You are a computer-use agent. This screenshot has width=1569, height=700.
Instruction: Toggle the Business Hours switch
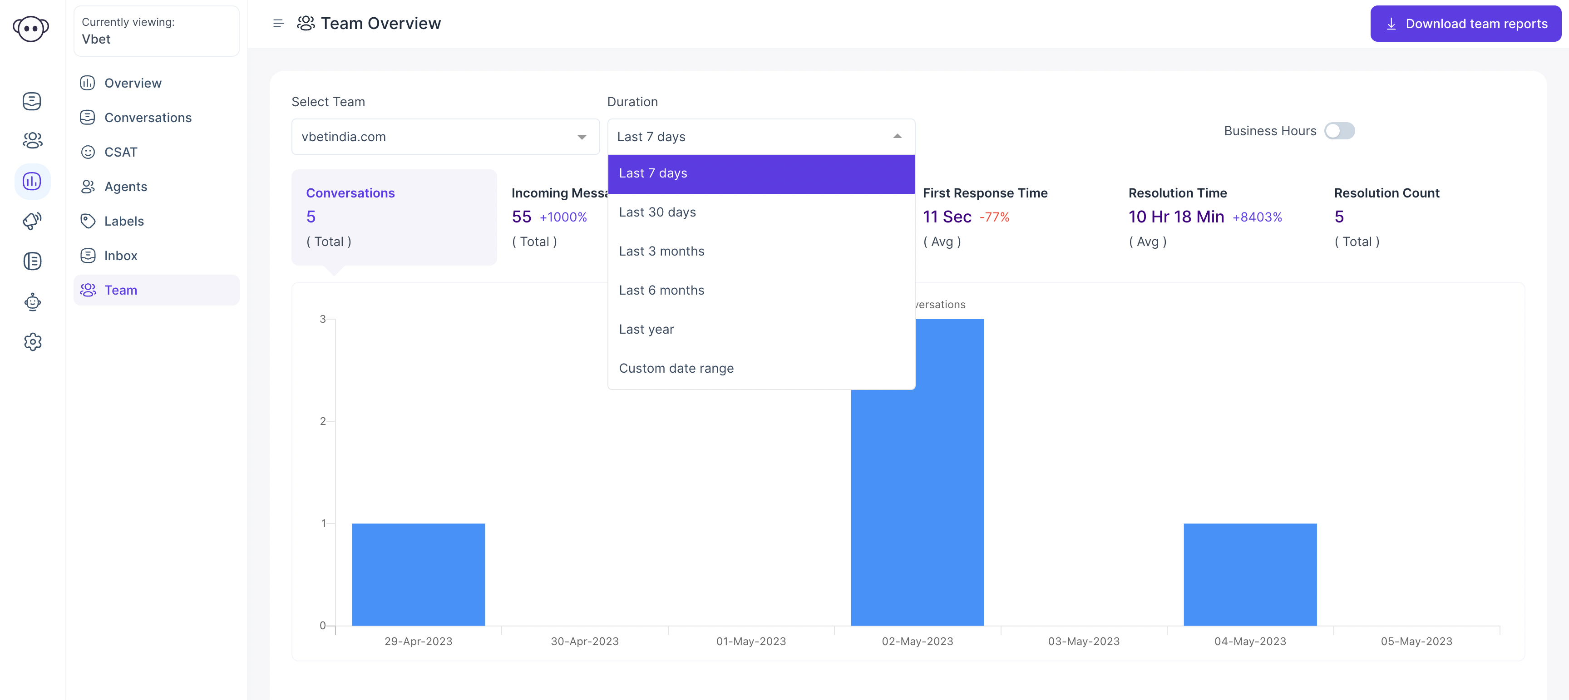[x=1339, y=131]
